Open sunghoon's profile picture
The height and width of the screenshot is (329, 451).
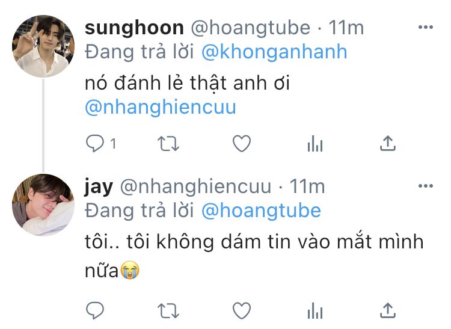[43, 46]
